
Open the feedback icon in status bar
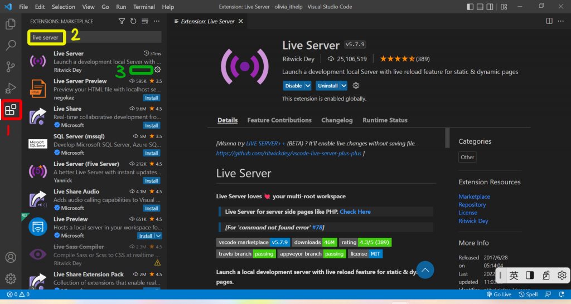(548, 295)
